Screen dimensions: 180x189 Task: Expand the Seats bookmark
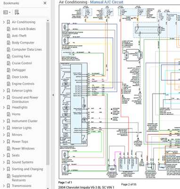coord(4,155)
